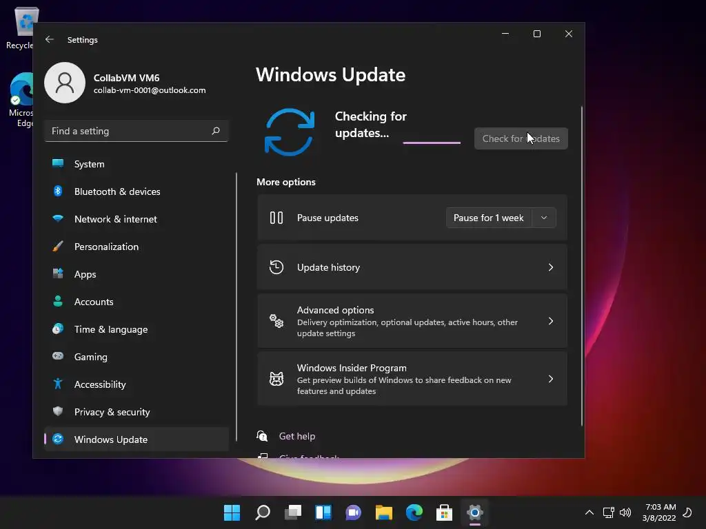Click the Time & language clock icon
Screen dimensions: 706x529
click(x=58, y=329)
